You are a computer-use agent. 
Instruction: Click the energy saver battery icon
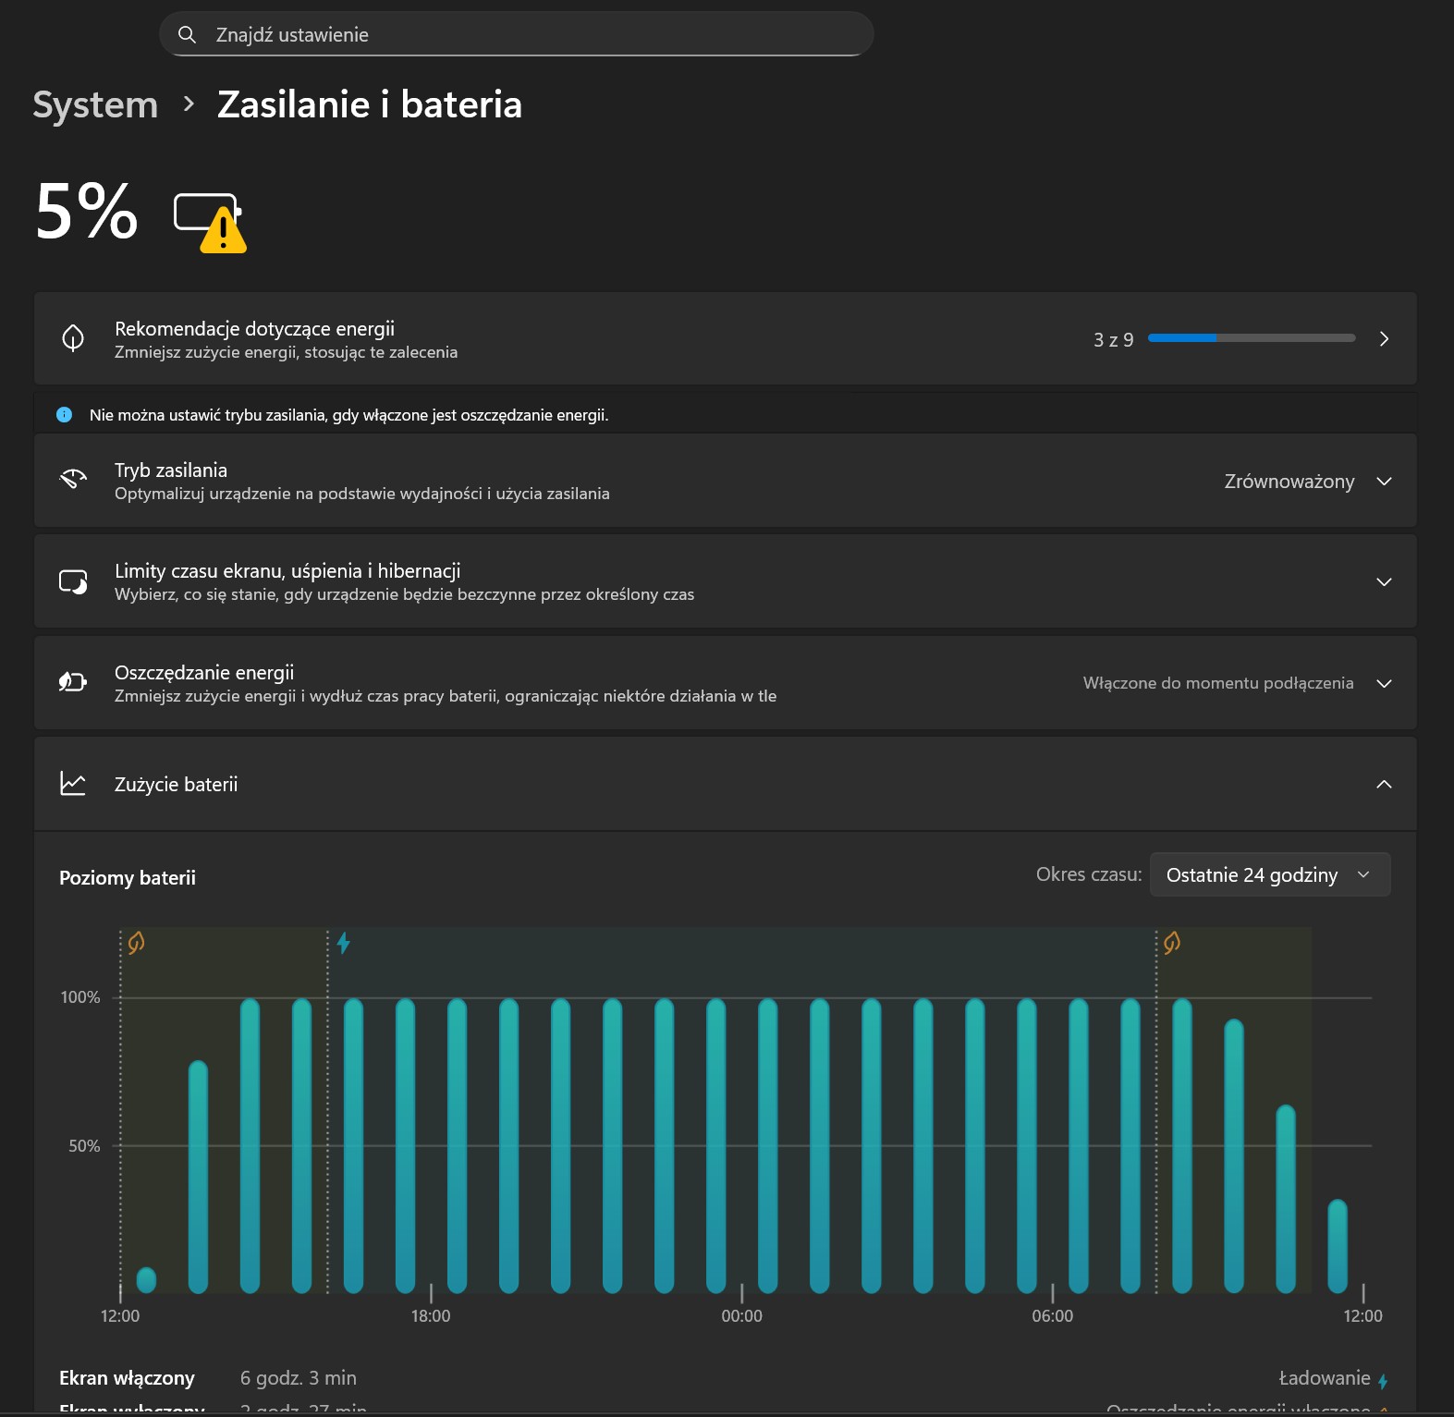(x=73, y=682)
